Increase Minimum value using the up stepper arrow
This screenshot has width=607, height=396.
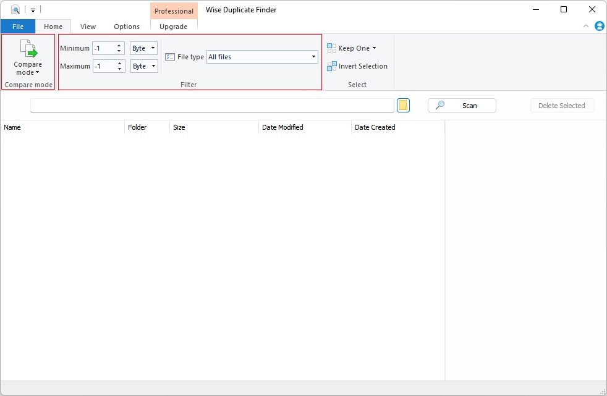(x=119, y=44)
